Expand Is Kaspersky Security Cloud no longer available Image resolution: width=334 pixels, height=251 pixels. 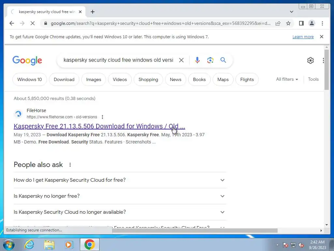tap(120, 212)
